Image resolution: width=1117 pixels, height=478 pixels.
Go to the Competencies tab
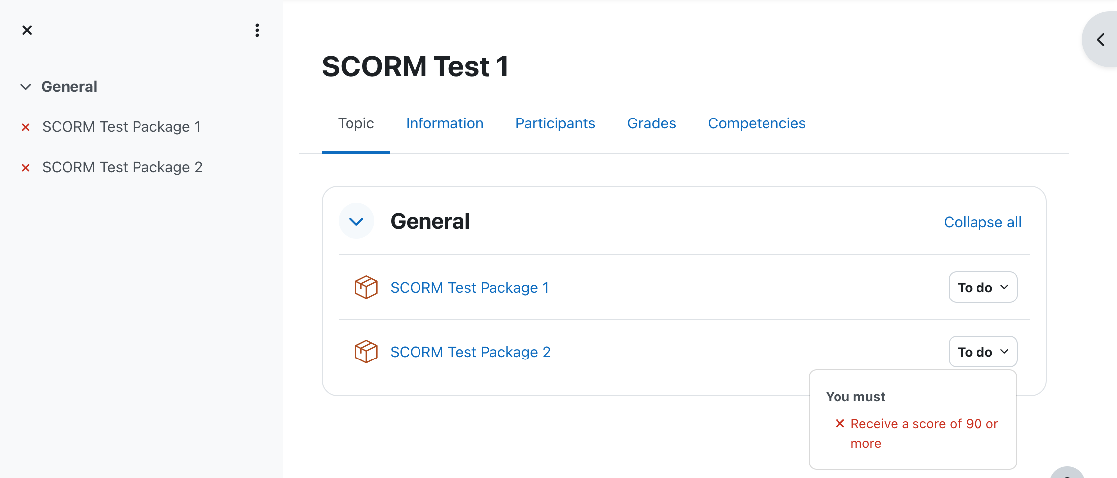click(757, 123)
